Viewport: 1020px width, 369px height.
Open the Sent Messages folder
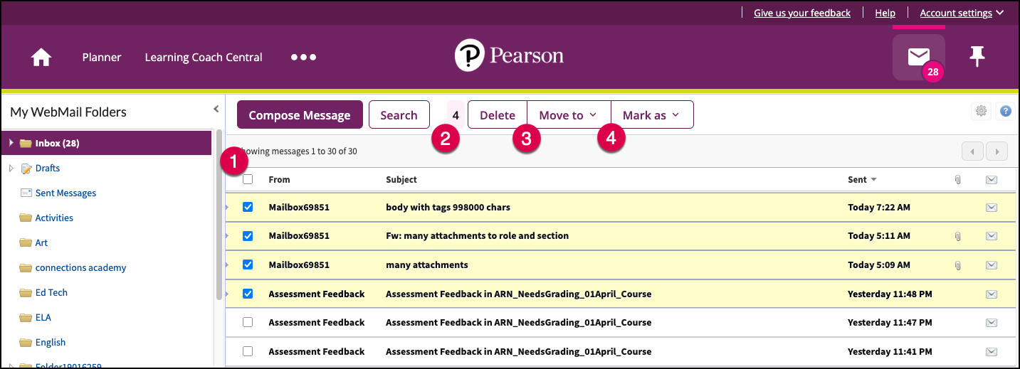click(65, 193)
